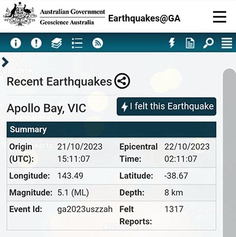Click the vertical scrollbar track
Image resolution: width=236 pixels, height=237 pixels.
229,153
